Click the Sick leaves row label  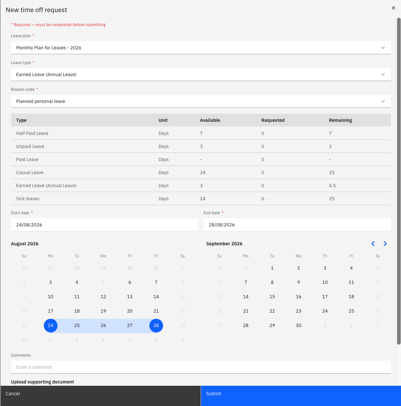[x=28, y=199]
